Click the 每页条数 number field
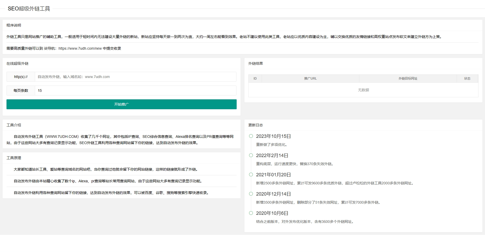Screen dimensions: 485x252 pos(135,91)
